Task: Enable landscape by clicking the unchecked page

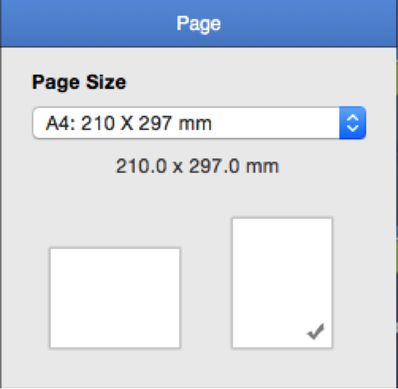Action: [115, 298]
